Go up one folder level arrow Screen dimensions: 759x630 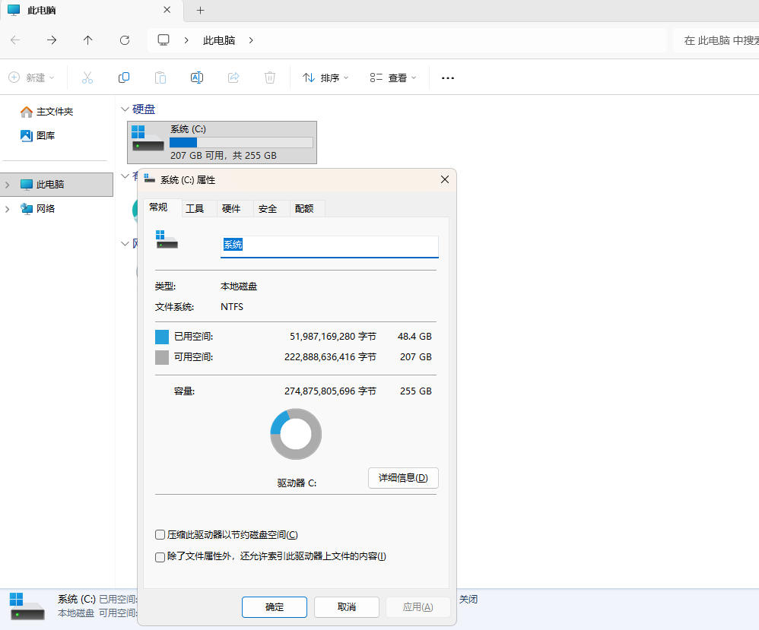(x=88, y=40)
